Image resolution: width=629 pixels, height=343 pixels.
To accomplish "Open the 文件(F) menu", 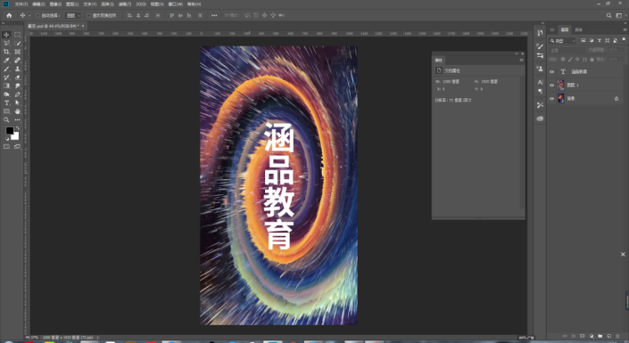I will click(x=21, y=4).
